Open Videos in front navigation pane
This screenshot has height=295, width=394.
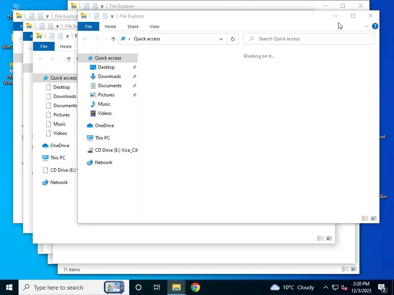tap(105, 113)
